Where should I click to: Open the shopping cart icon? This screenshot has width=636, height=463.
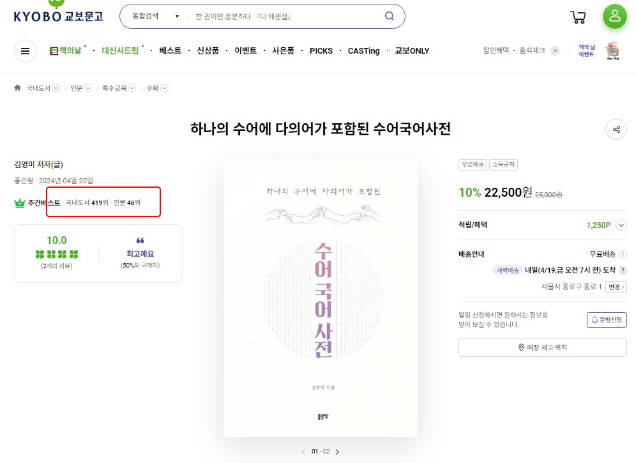[578, 17]
